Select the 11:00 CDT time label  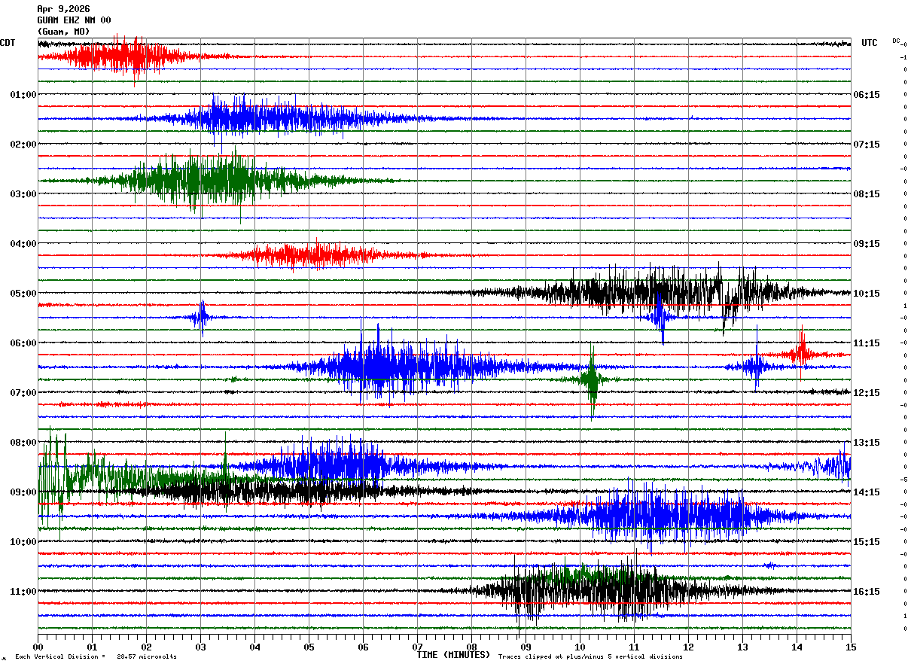(x=23, y=592)
